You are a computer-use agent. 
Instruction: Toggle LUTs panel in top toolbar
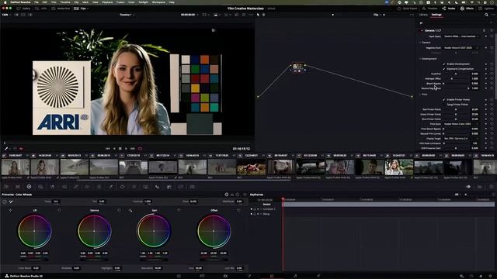point(41,9)
